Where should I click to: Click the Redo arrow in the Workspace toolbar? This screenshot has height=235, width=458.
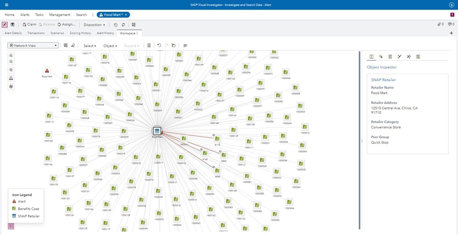[166, 45]
